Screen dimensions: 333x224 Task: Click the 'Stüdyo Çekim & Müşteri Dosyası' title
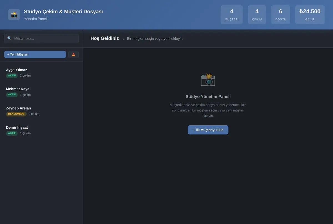point(63,12)
